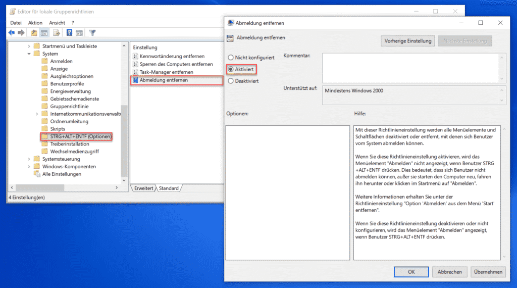Click the tree's scroll left arrow
This screenshot has width=517, height=288.
click(x=12, y=187)
